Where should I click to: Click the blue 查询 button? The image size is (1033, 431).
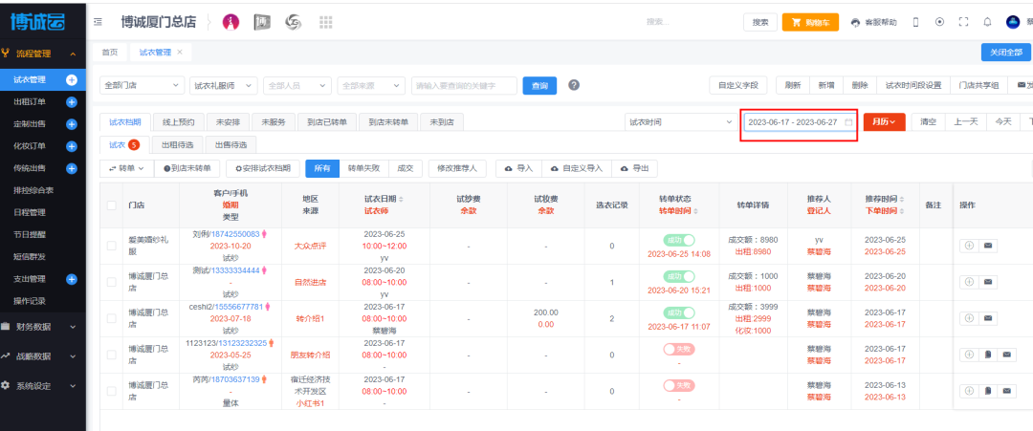point(539,86)
